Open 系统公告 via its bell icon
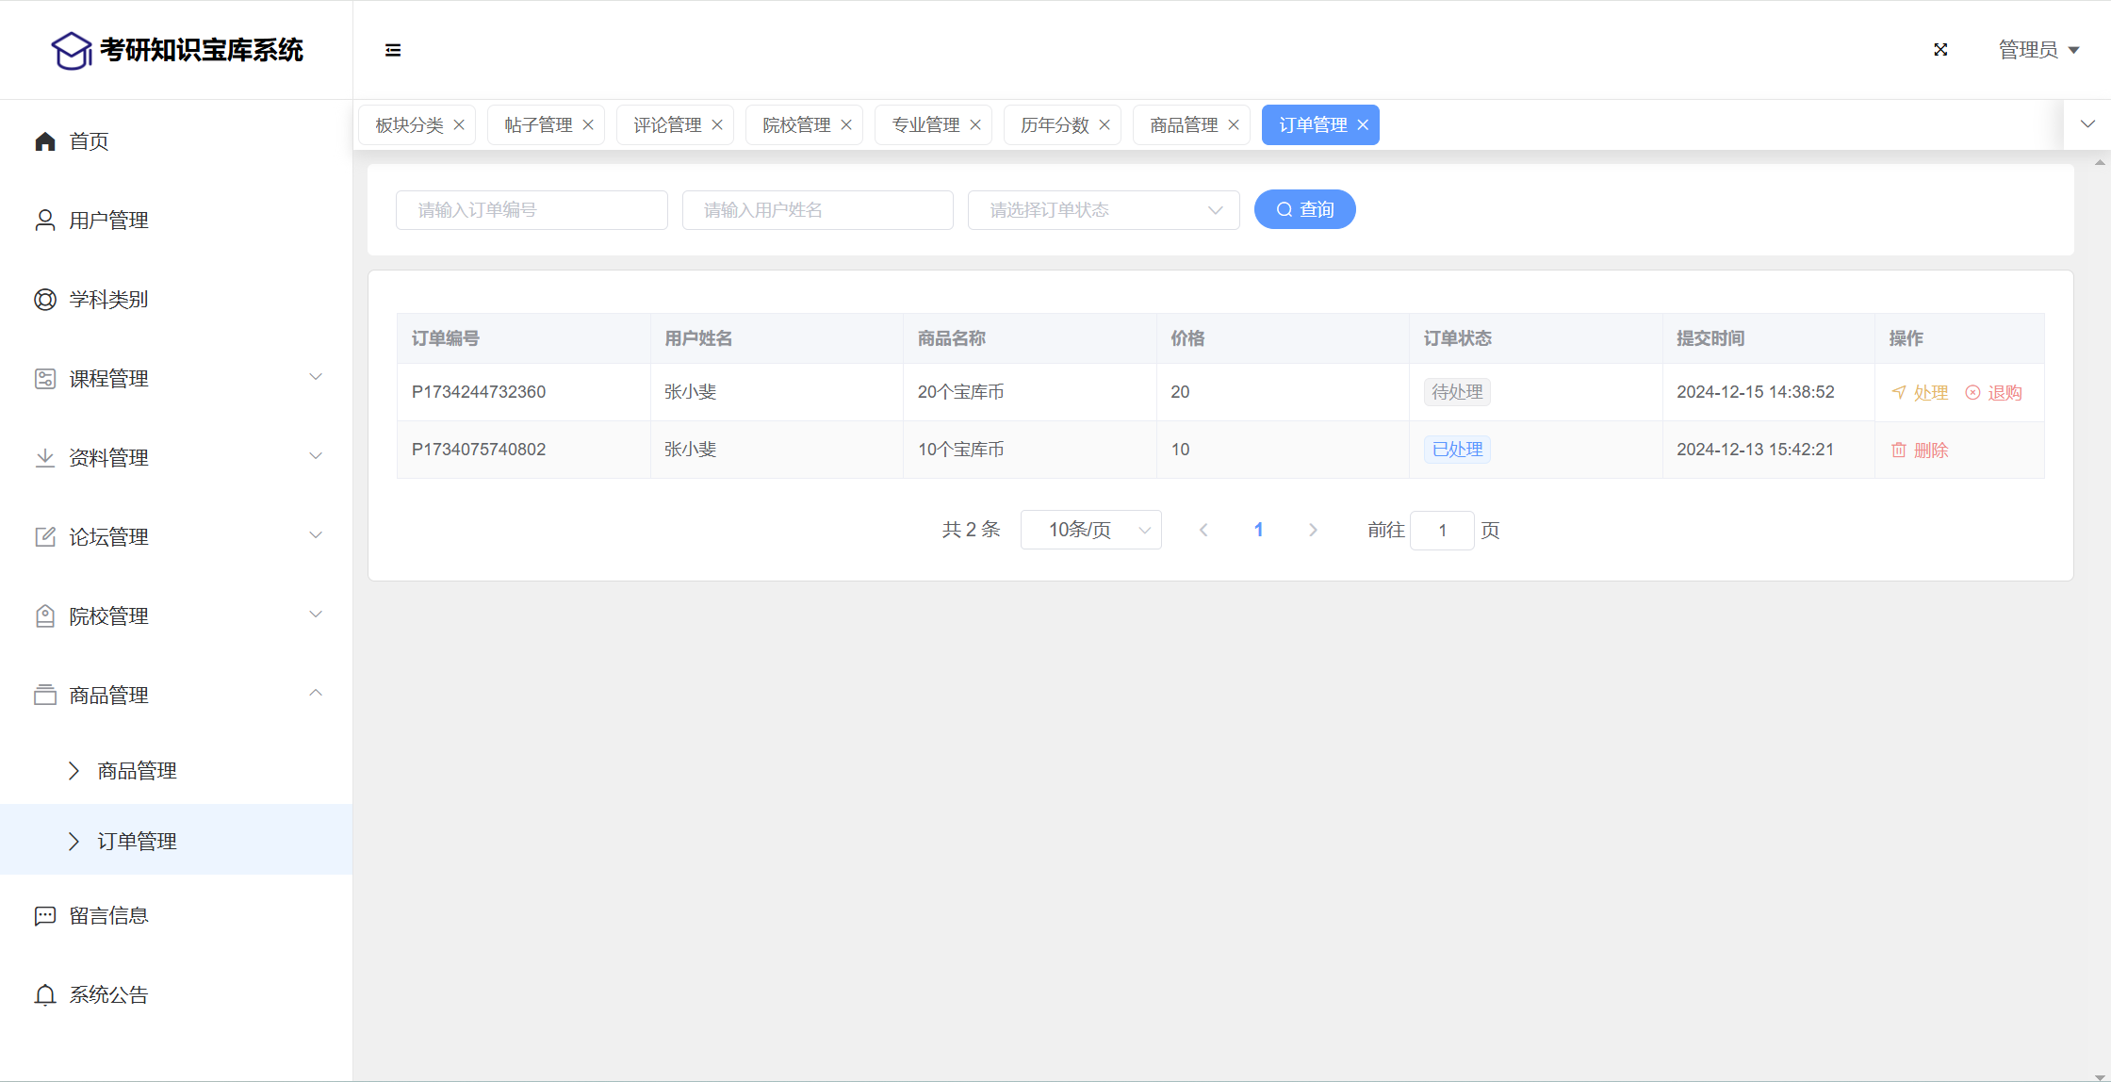 coord(44,995)
